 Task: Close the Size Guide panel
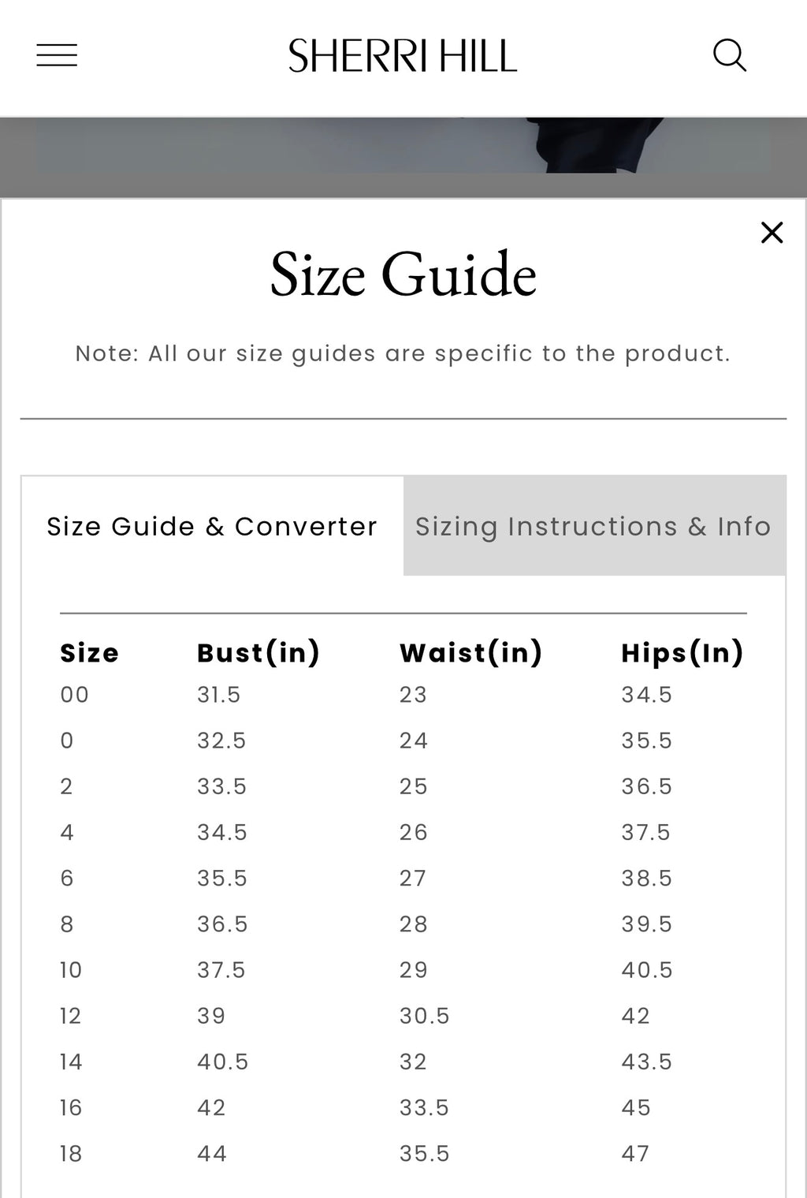coord(772,233)
